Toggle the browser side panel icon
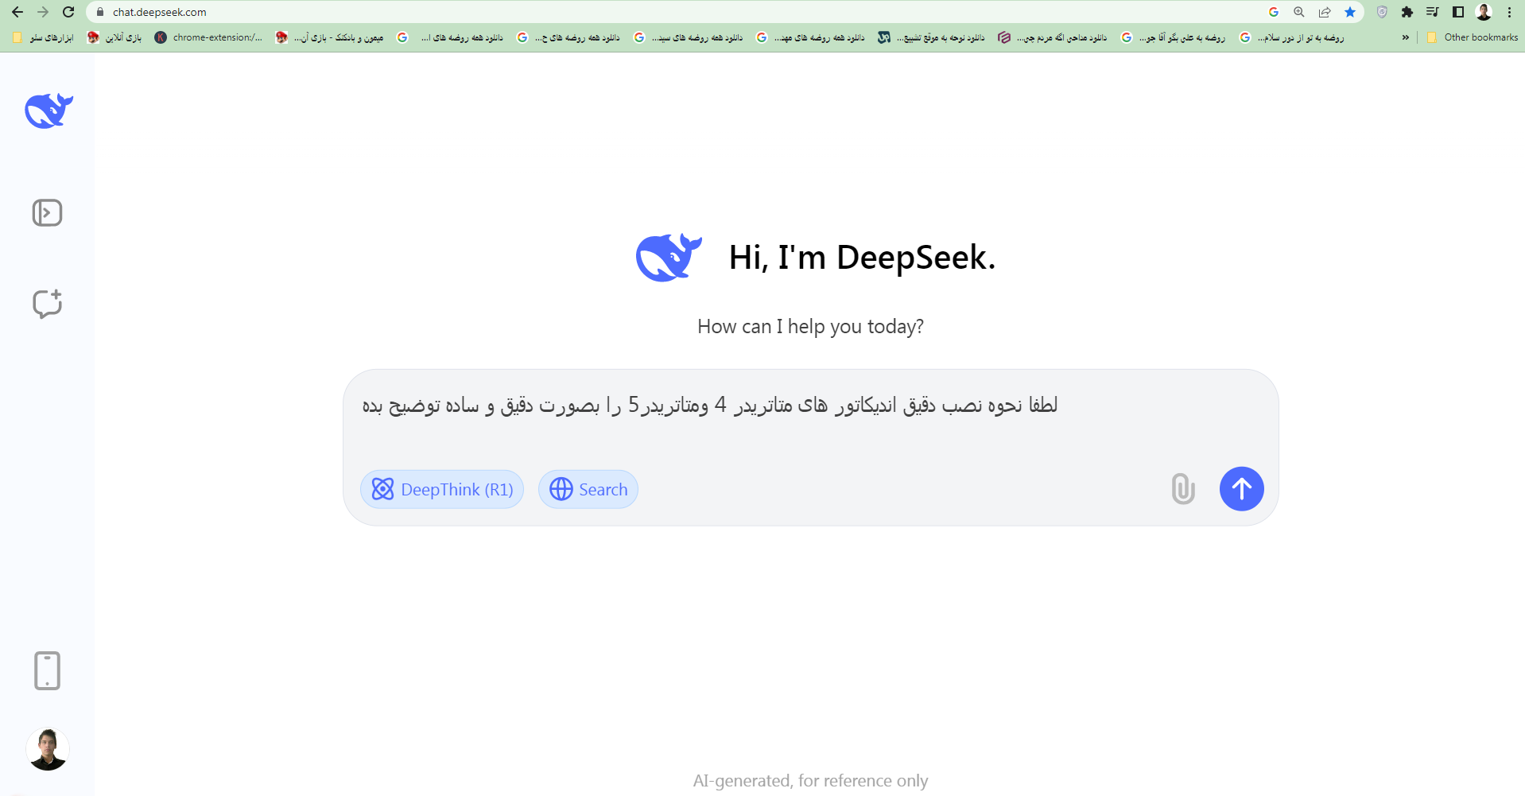 pyautogui.click(x=1458, y=12)
